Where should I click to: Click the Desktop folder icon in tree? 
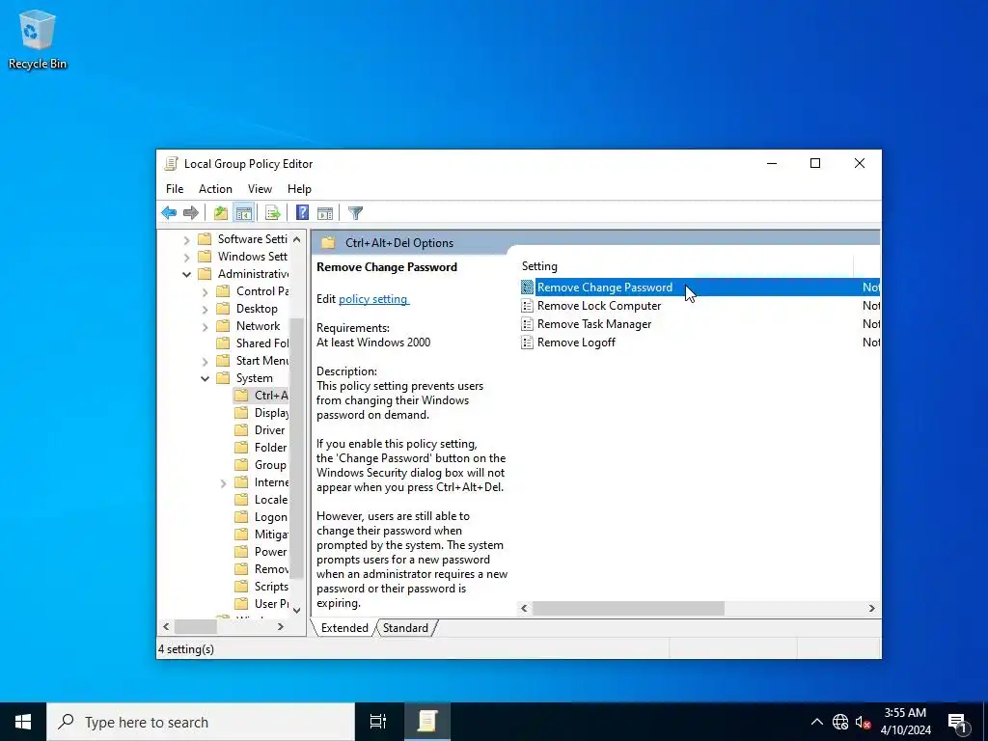[x=223, y=309]
